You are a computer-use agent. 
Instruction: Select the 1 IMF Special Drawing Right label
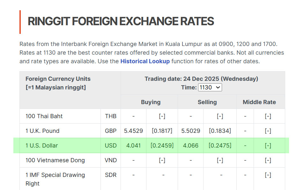click(55, 179)
